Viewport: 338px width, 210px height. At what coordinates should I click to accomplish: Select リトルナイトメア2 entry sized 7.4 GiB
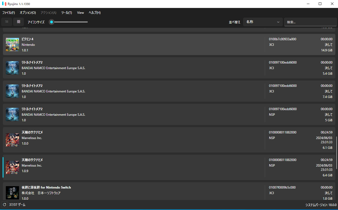click(x=132, y=91)
